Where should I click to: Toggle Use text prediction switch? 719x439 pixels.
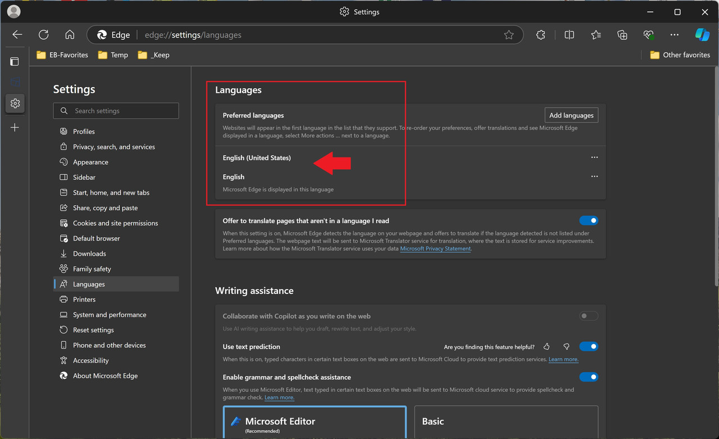[x=589, y=347]
